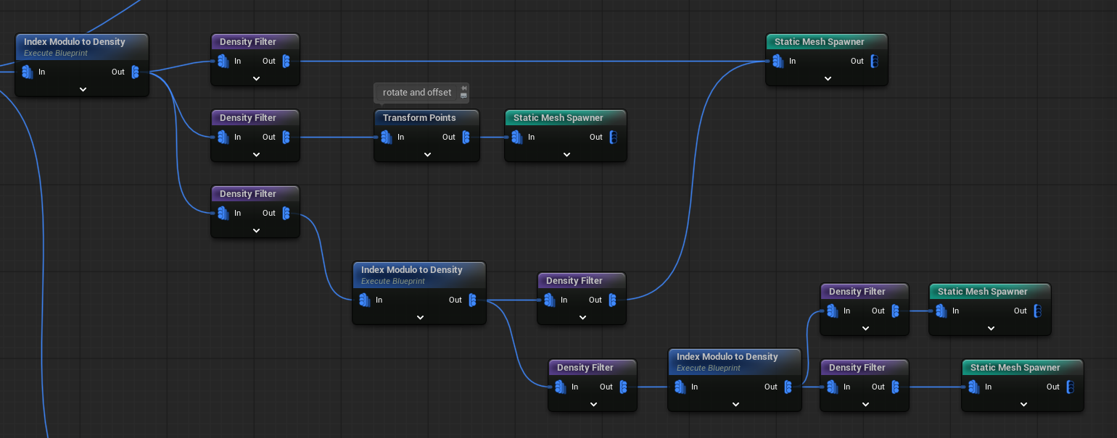Expand the bottom-right Static Mesh Spawner chevron
Viewport: 1117px width, 438px height.
pyautogui.click(x=1023, y=404)
